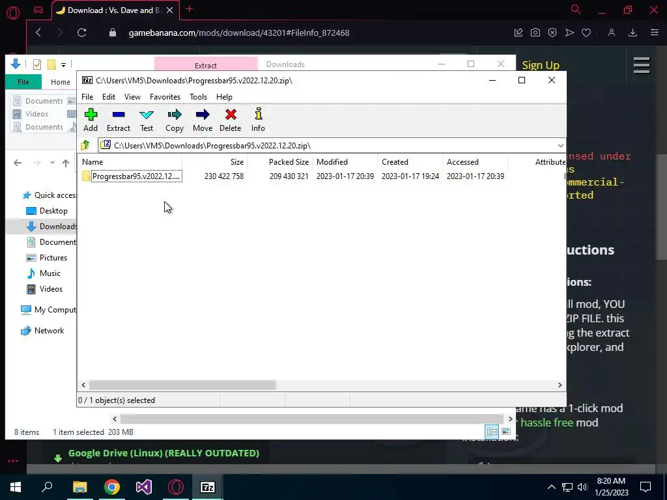Open the File menu in 7-Zip

[x=87, y=97]
